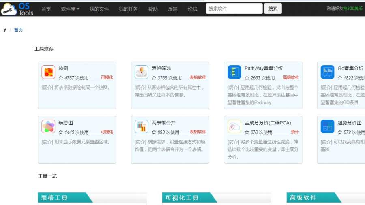Open the PathWay富集分析 title

[264, 68]
